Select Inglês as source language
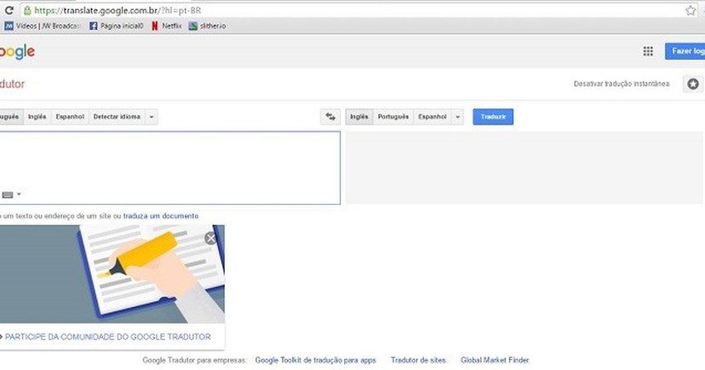Viewport: 705px width, 370px height. [37, 117]
